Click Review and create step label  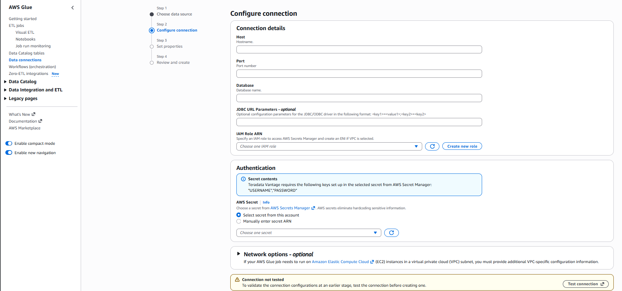coord(173,62)
